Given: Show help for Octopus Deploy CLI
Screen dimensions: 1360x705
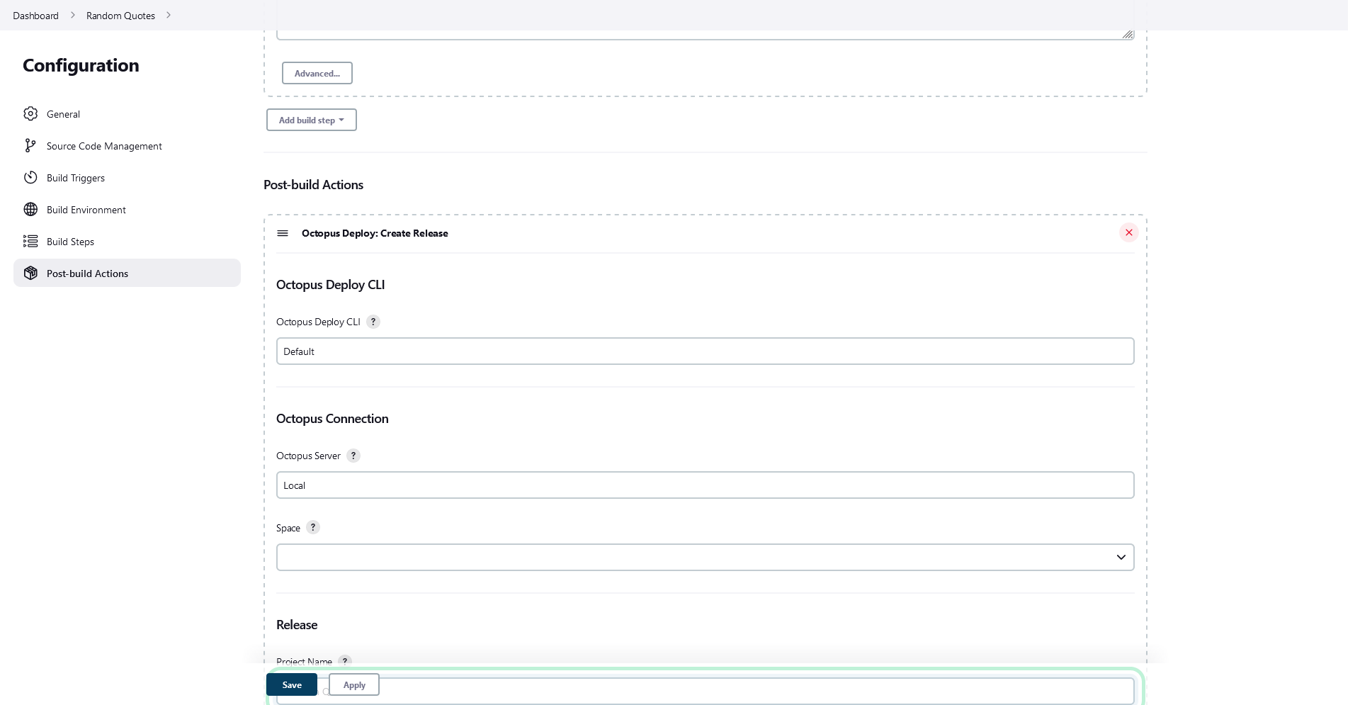Looking at the screenshot, I should click(373, 322).
